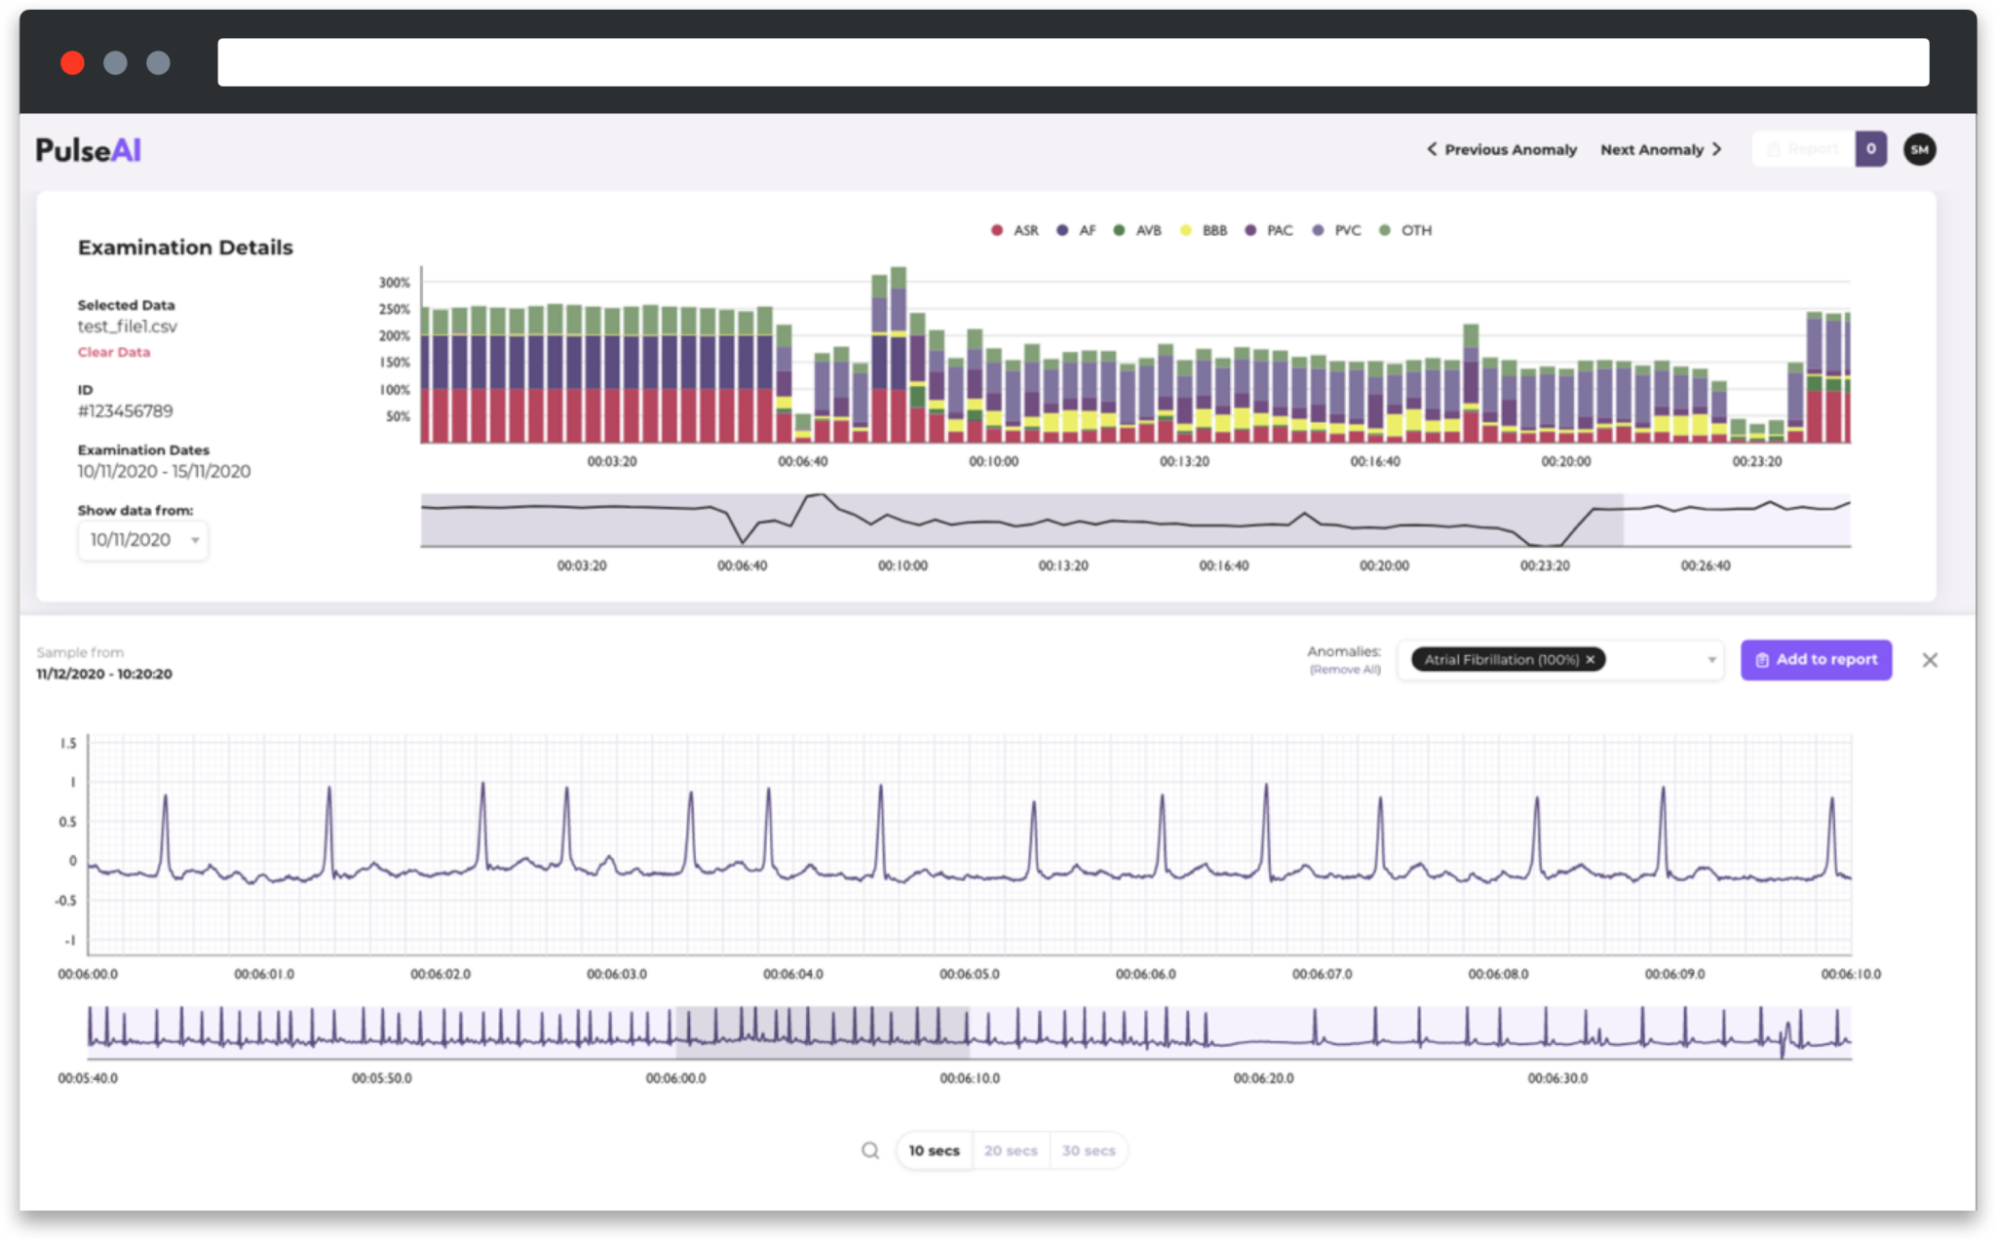1996x1241 pixels.
Task: Click the 00:06:05.0 axis label on ECG chart
Action: click(x=969, y=974)
